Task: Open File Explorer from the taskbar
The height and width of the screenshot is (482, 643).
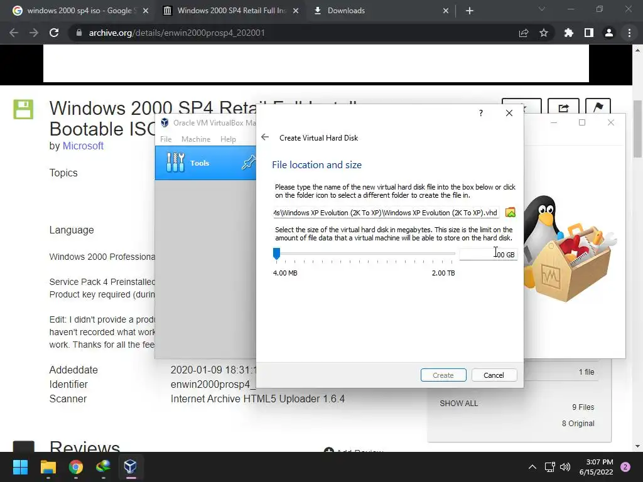Action: pos(48,467)
